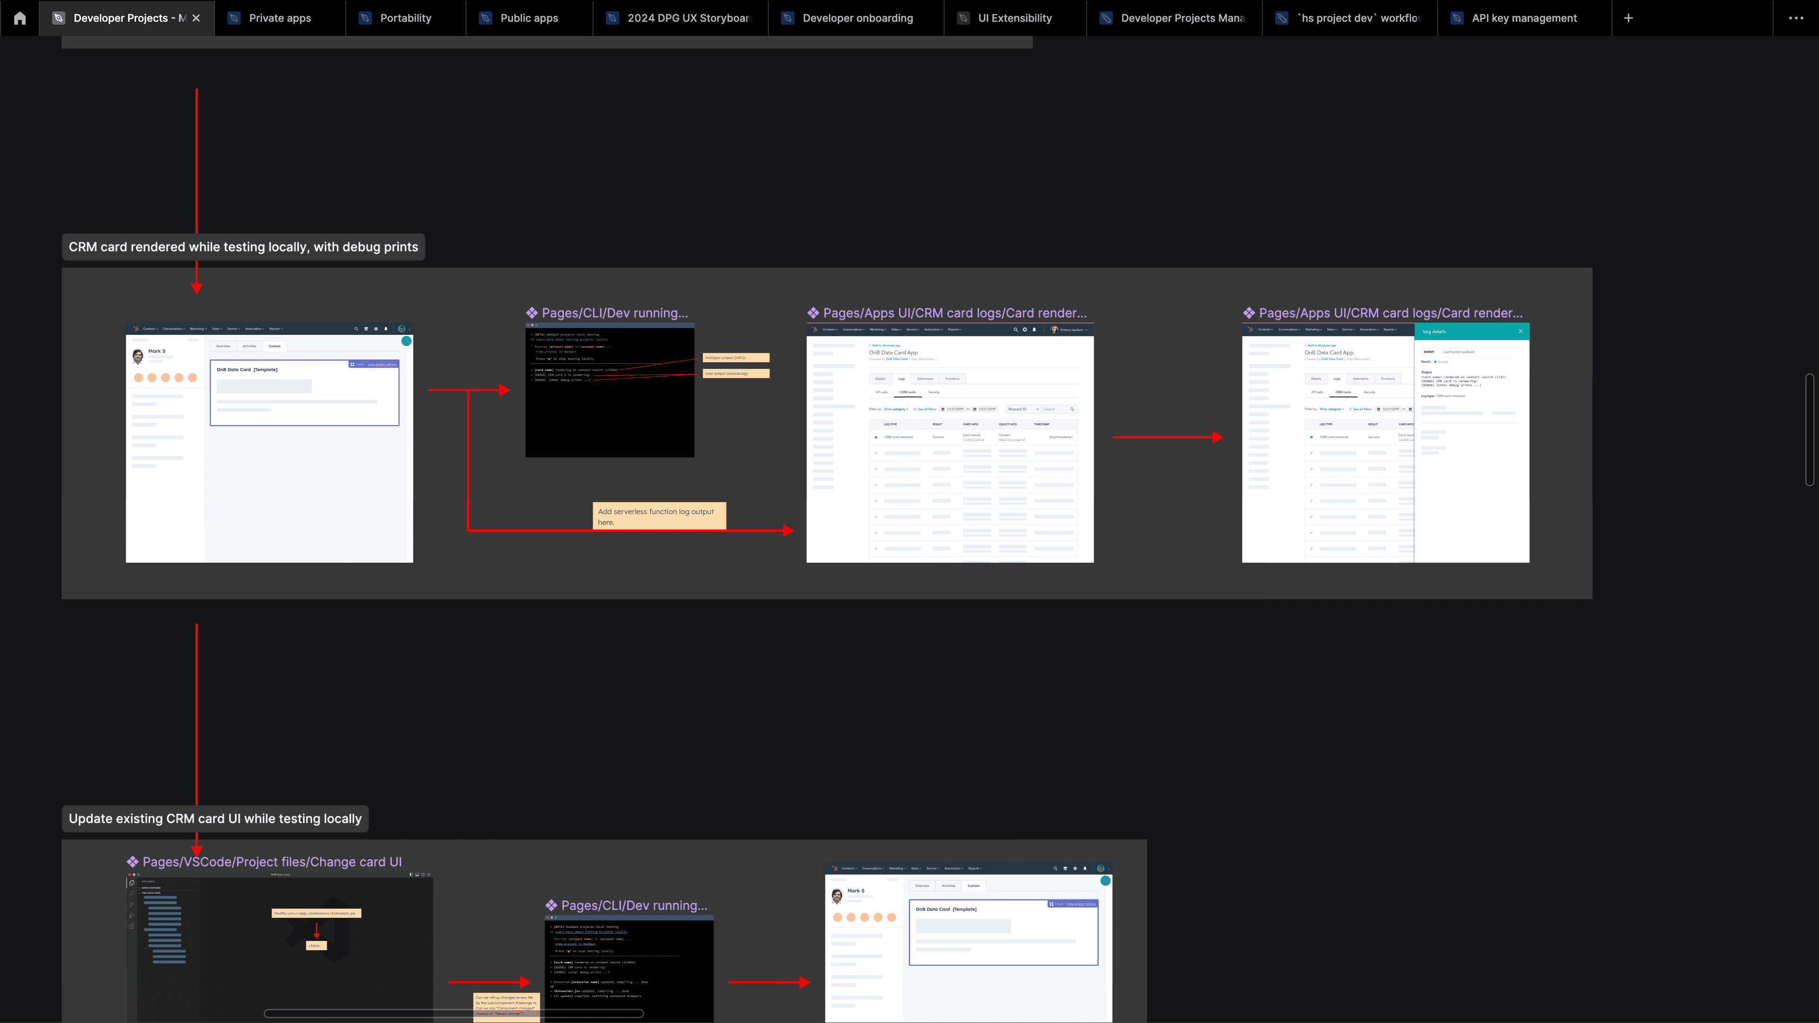This screenshot has height=1023, width=1819.
Task: Close the Developer Projects tab
Action: pyautogui.click(x=196, y=18)
